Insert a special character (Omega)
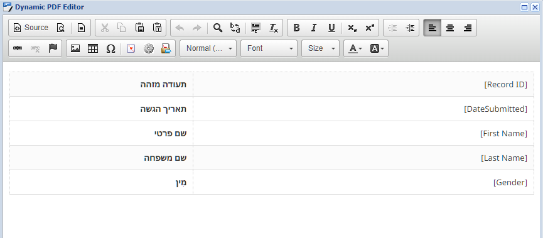543x238 pixels. (x=110, y=48)
